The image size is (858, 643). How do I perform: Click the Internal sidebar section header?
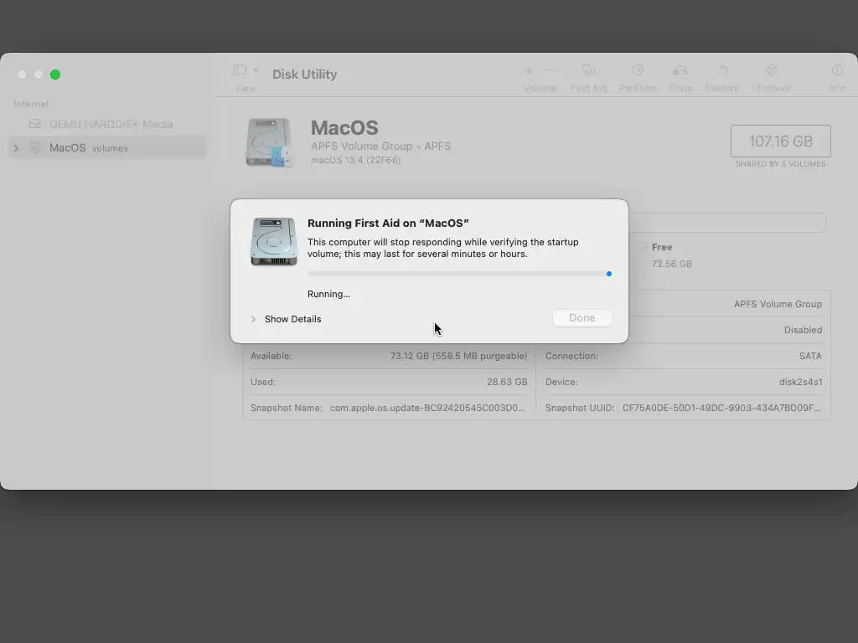[x=31, y=104]
